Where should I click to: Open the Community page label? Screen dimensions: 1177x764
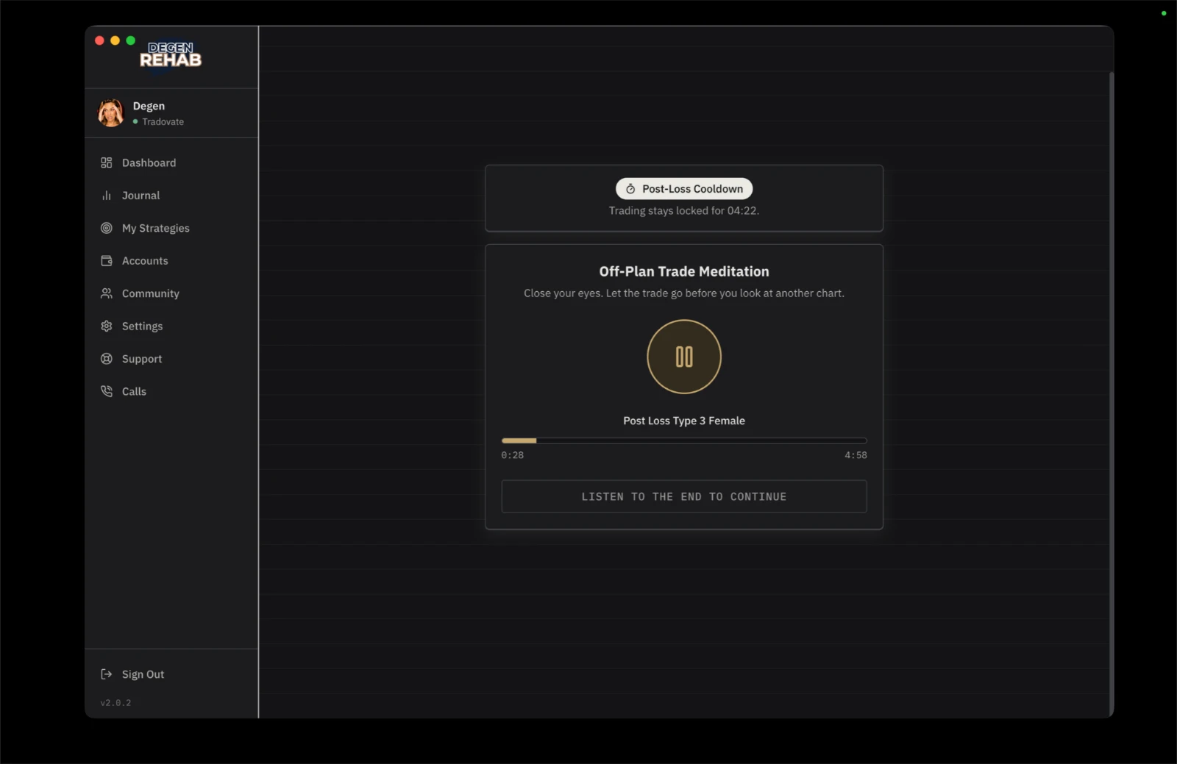point(151,293)
